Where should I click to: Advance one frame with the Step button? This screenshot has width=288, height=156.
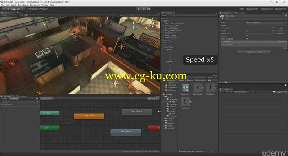(x=149, y=9)
